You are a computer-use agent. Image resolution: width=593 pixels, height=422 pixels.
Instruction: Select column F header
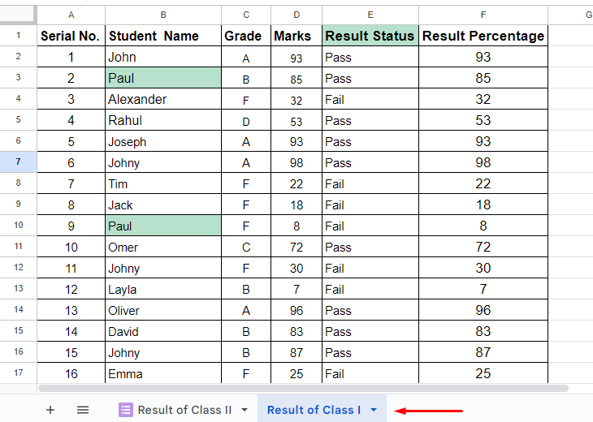pyautogui.click(x=483, y=15)
